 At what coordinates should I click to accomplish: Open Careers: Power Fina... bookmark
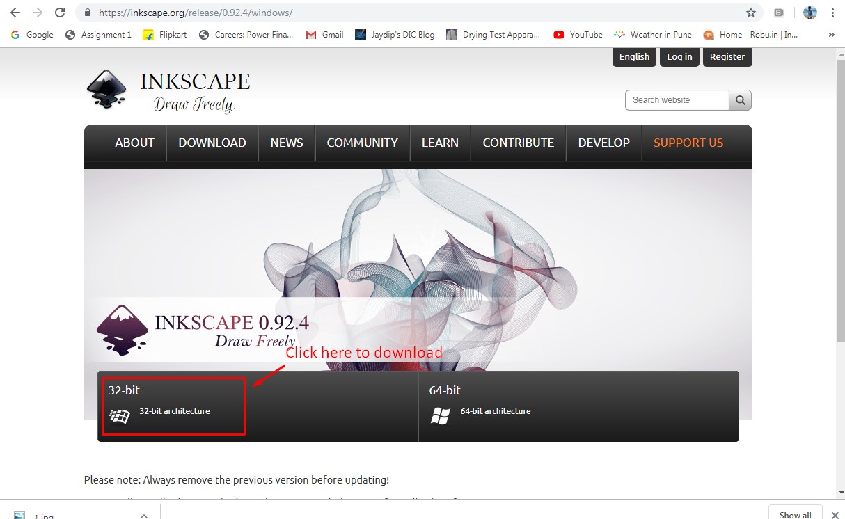[246, 34]
